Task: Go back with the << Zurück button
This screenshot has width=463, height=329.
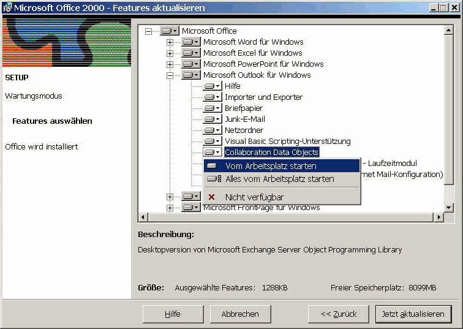Action: pos(339,314)
